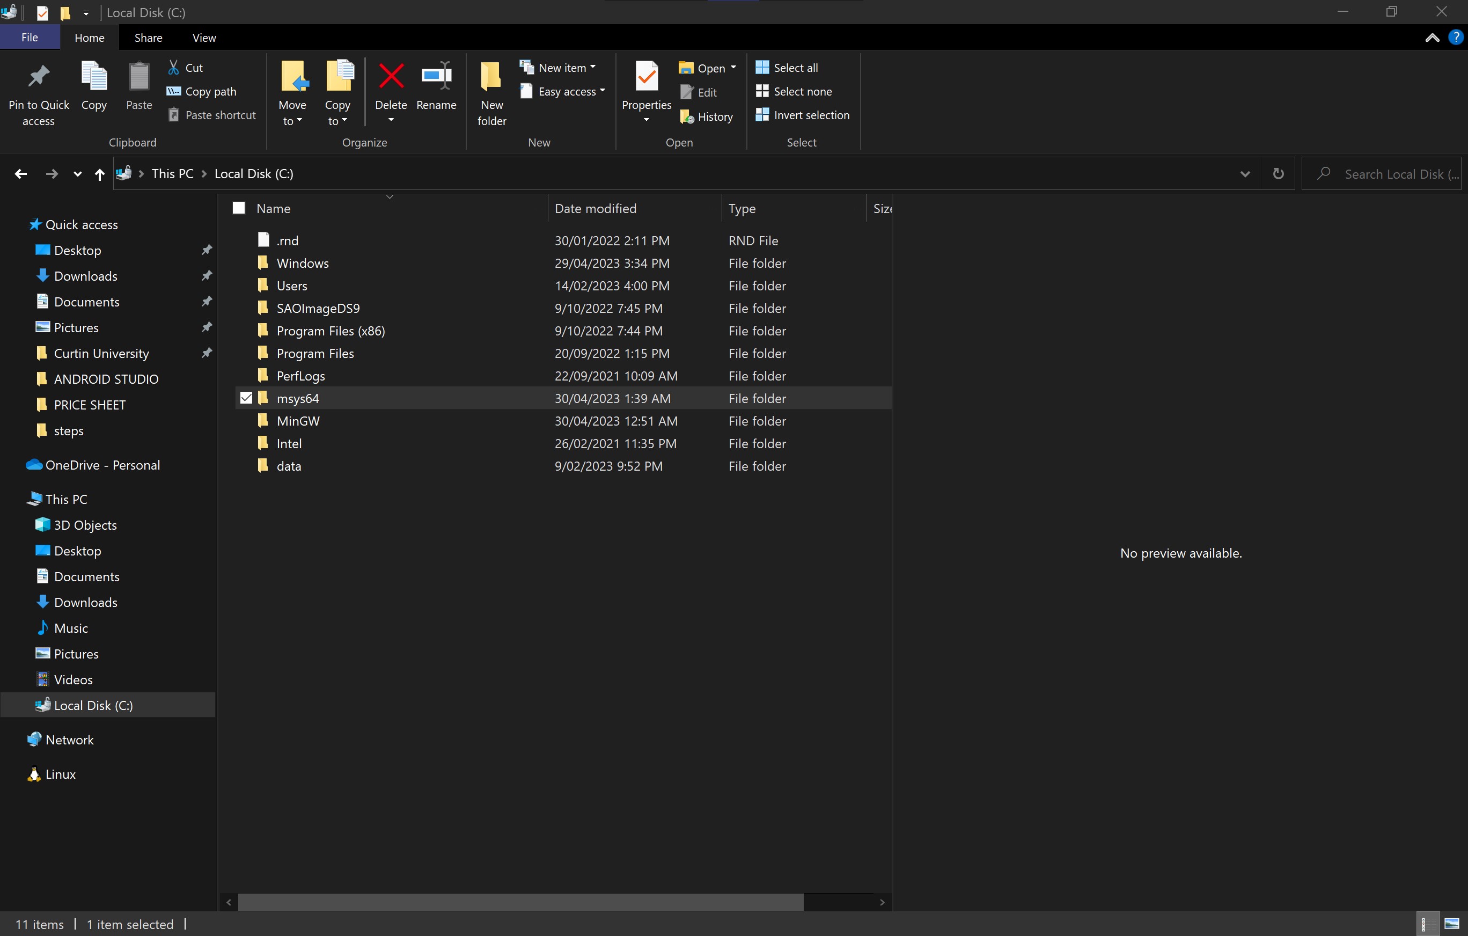The height and width of the screenshot is (936, 1468).
Task: Sort by the Type column header
Action: point(794,209)
